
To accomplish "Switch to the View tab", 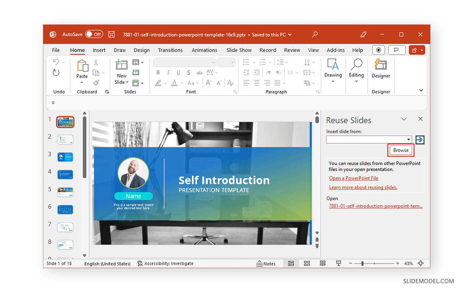I will tap(313, 50).
